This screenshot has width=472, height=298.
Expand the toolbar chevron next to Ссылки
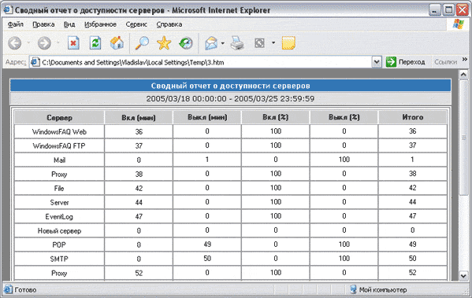click(465, 59)
